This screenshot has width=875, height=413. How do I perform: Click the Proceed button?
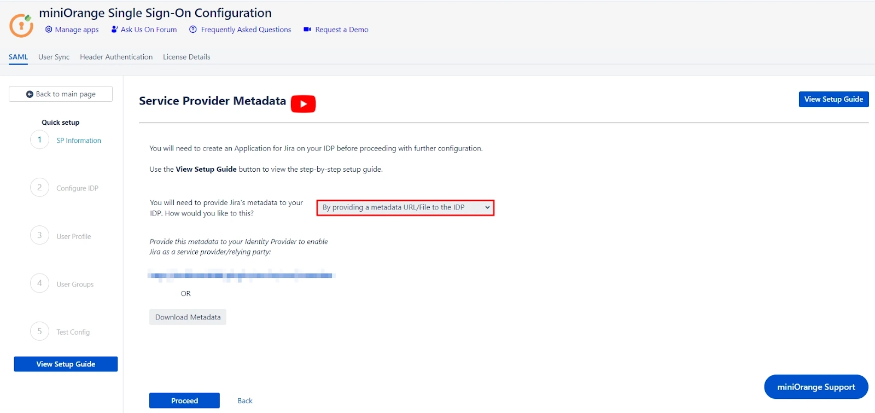(x=184, y=400)
